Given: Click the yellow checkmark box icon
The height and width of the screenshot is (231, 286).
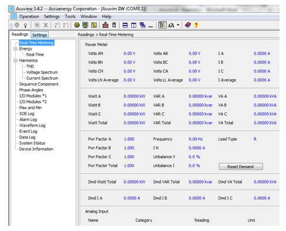Looking at the screenshot, I should (x=94, y=25).
